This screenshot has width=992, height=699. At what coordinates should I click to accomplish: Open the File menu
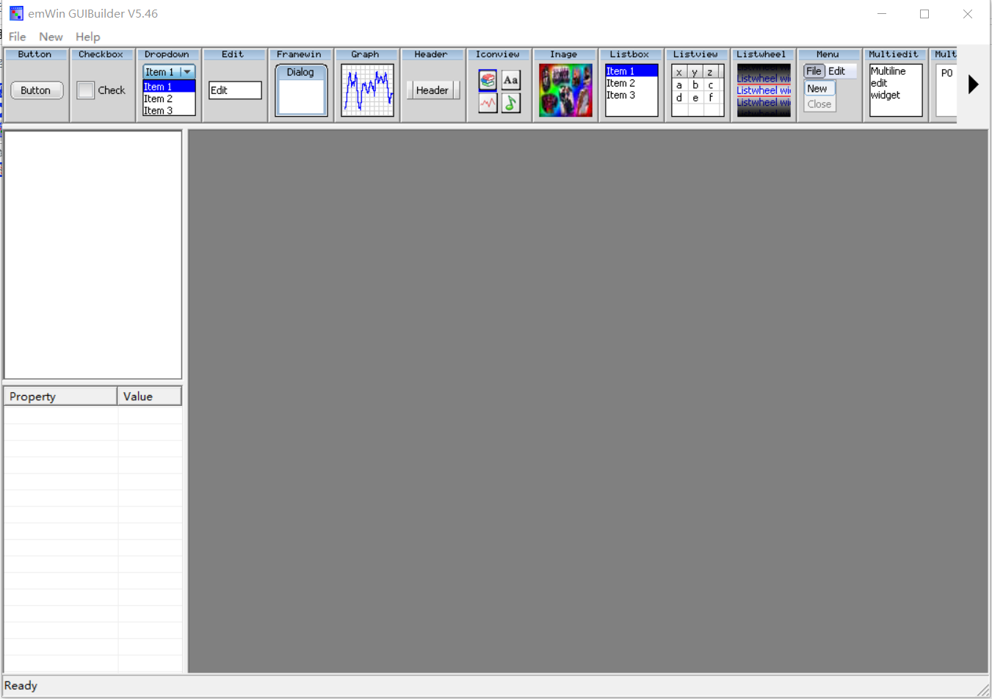[17, 37]
